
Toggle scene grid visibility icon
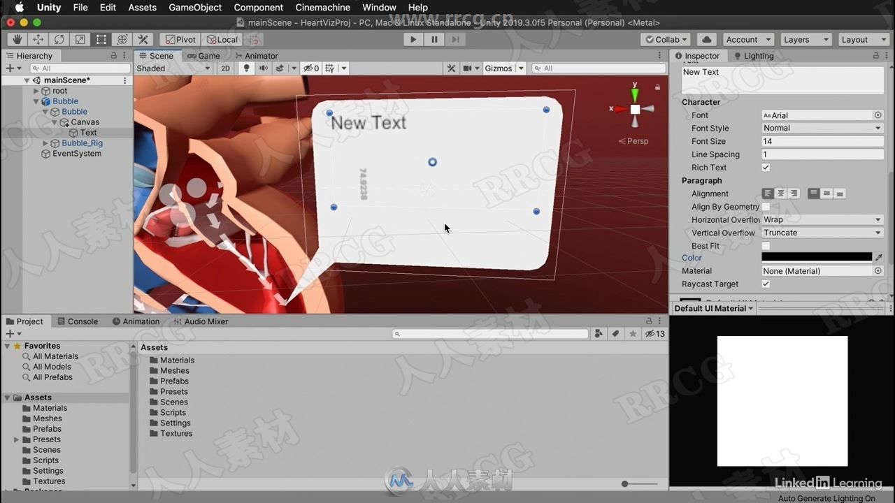[x=329, y=68]
